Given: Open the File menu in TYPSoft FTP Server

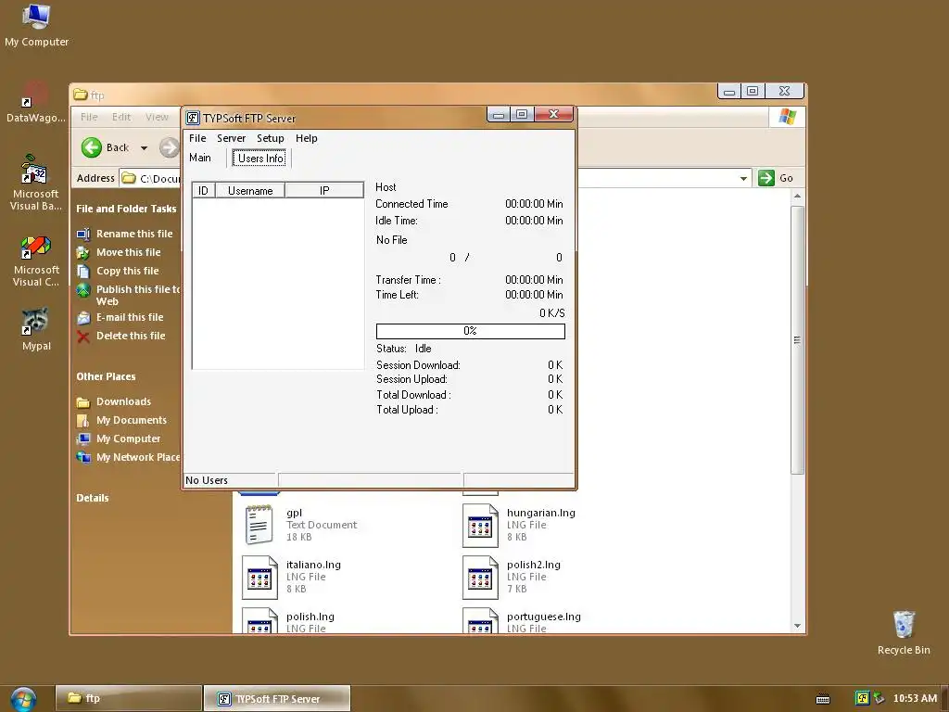Looking at the screenshot, I should [197, 138].
